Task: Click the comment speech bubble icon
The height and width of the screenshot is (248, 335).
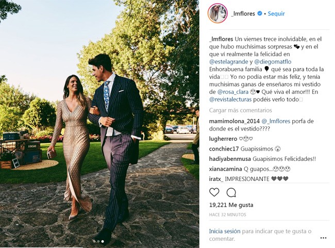Action: click(231, 192)
